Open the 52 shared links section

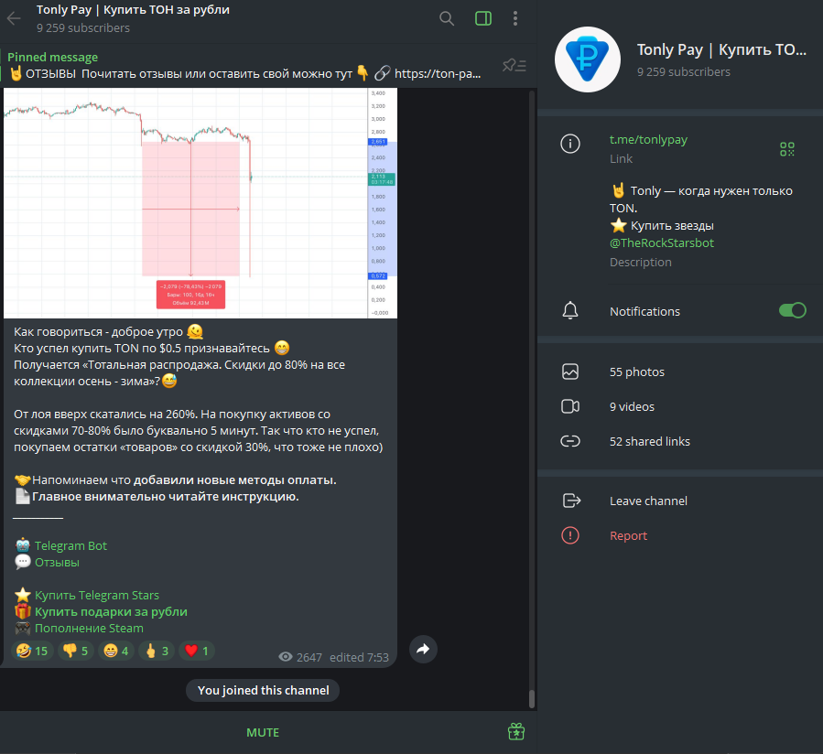coord(649,442)
